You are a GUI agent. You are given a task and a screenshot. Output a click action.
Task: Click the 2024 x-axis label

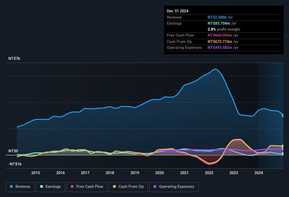click(x=259, y=173)
